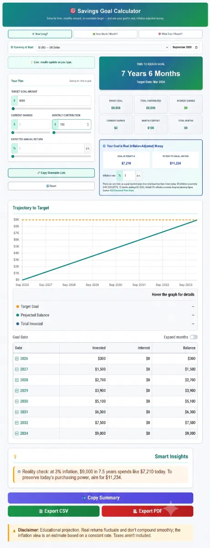Click the target icon in Savings Goal Calculator title
Screen dimensions: 210x548
[x=72, y=11]
